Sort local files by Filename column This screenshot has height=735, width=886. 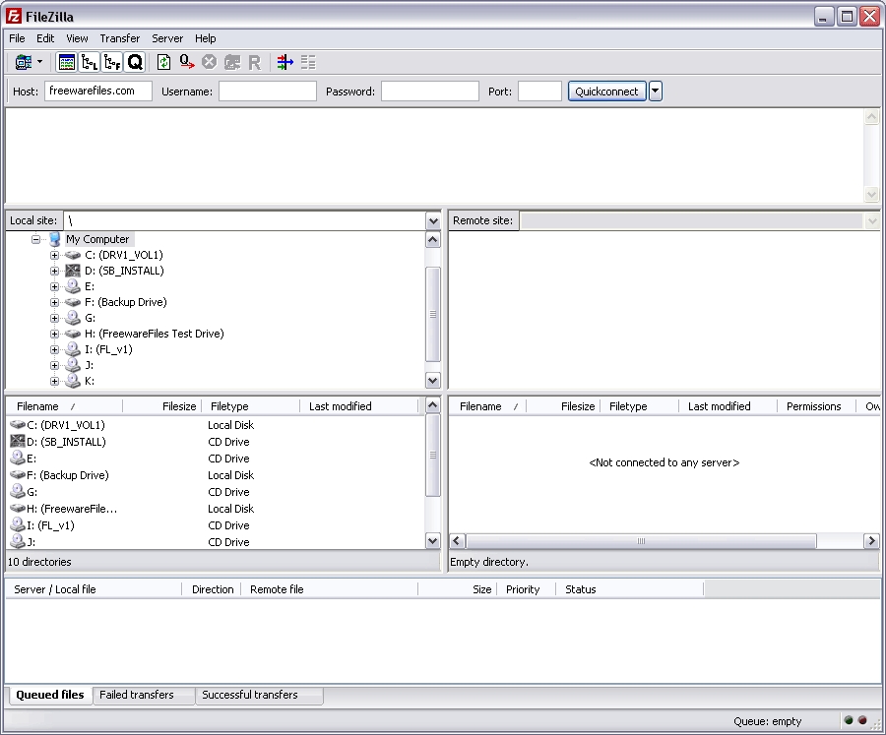click(64, 406)
